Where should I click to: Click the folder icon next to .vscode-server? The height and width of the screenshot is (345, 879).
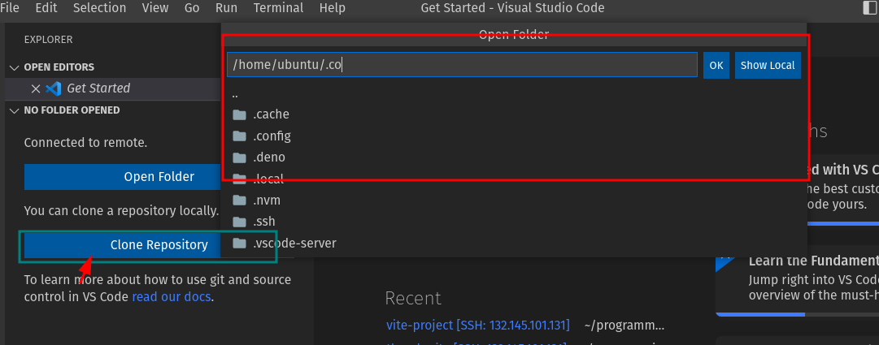click(x=240, y=244)
